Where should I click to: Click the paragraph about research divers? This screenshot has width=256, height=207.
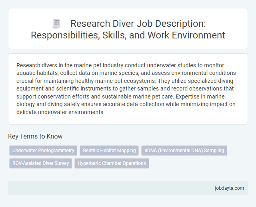[x=126, y=88]
